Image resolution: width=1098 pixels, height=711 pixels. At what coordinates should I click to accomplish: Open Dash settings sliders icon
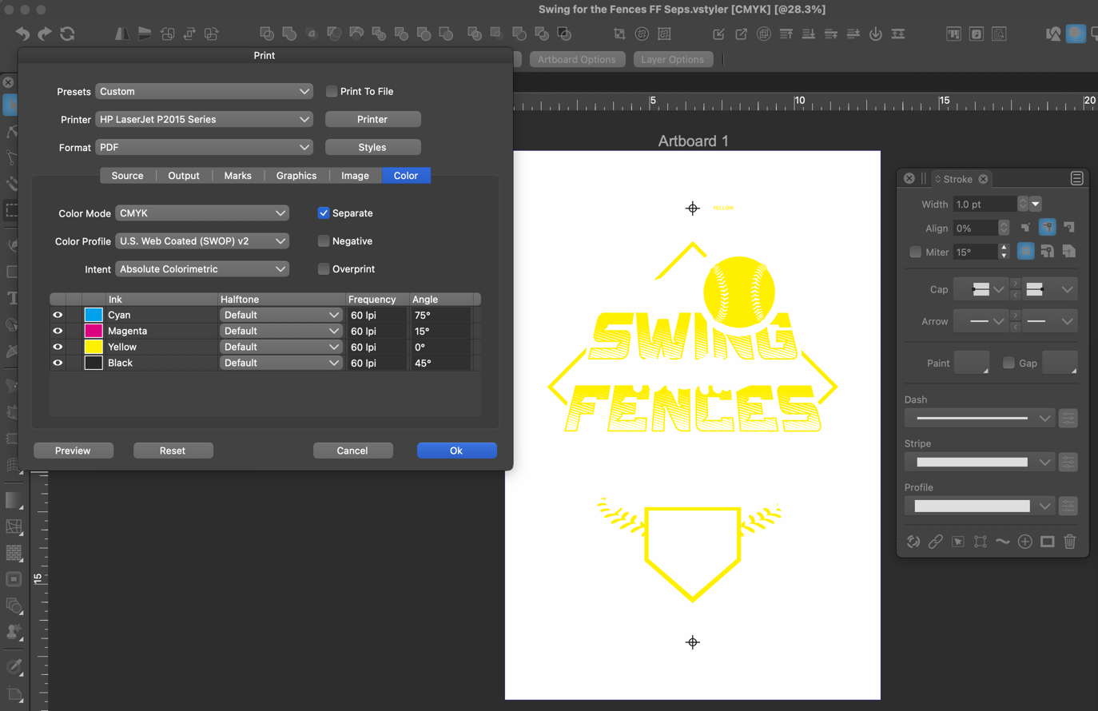1068,418
